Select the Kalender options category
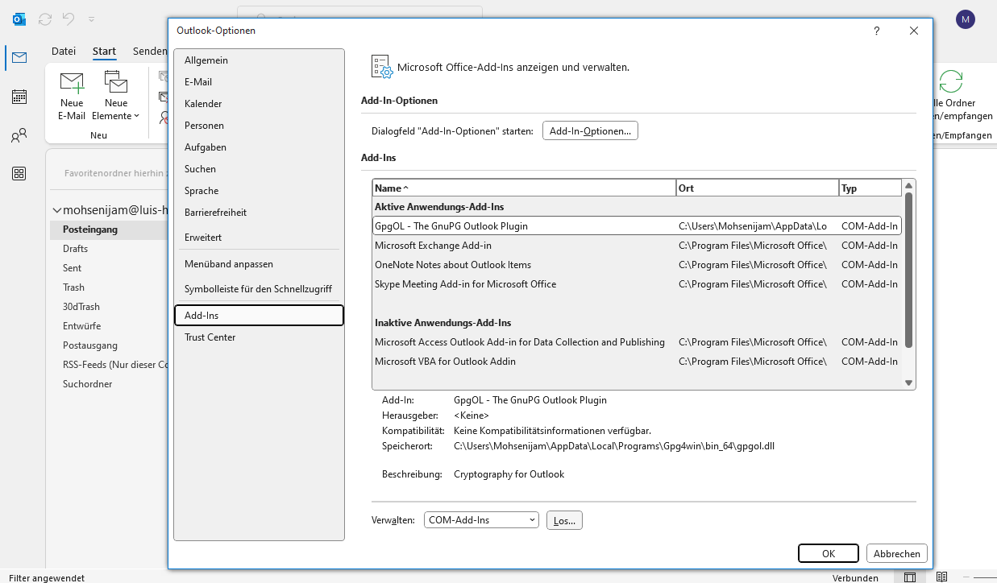This screenshot has height=583, width=997. tap(259, 104)
